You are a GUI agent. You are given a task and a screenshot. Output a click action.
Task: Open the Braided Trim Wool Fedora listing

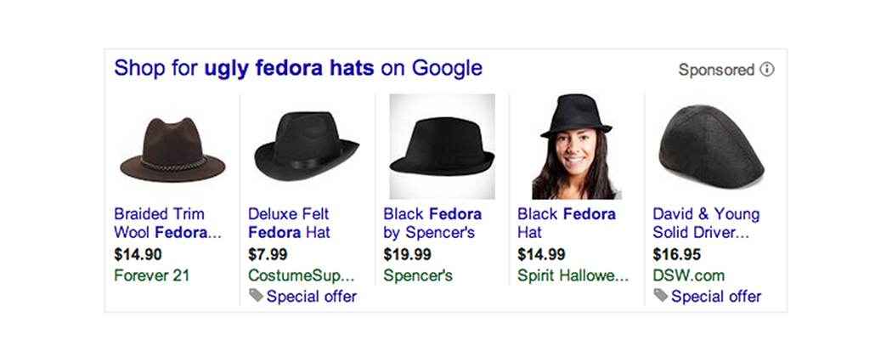tap(167, 224)
